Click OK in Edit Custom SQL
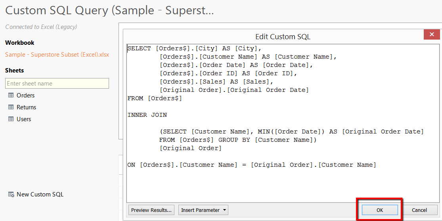 point(380,210)
